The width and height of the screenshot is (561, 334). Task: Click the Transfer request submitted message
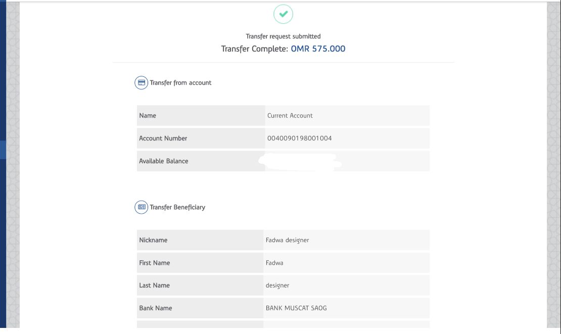point(283,36)
